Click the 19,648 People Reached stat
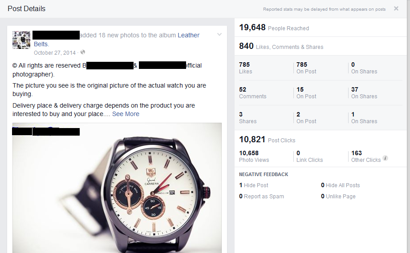The image size is (410, 253). [274, 28]
